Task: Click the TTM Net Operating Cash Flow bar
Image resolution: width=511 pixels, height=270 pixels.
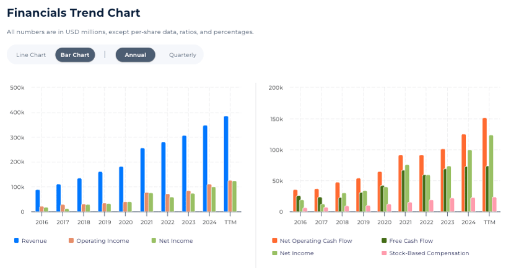Action: click(x=484, y=165)
